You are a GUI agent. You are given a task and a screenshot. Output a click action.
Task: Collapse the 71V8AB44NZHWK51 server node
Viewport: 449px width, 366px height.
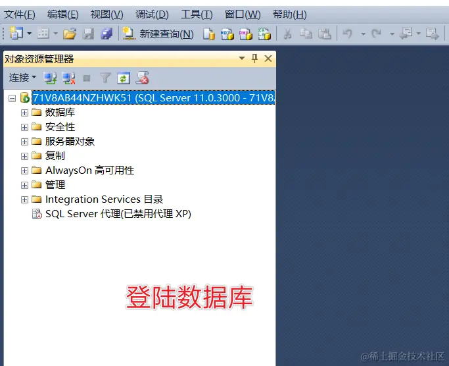(12, 98)
